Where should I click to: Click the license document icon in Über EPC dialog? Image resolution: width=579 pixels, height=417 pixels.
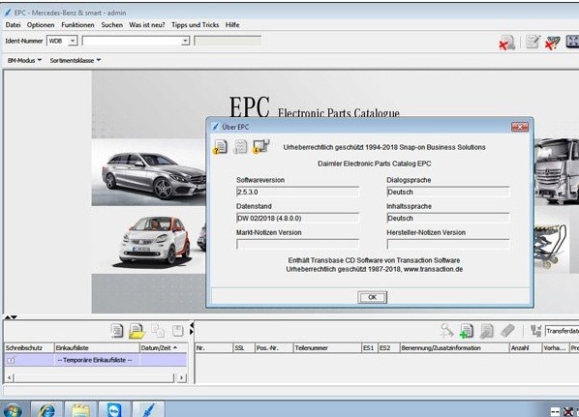click(x=220, y=147)
